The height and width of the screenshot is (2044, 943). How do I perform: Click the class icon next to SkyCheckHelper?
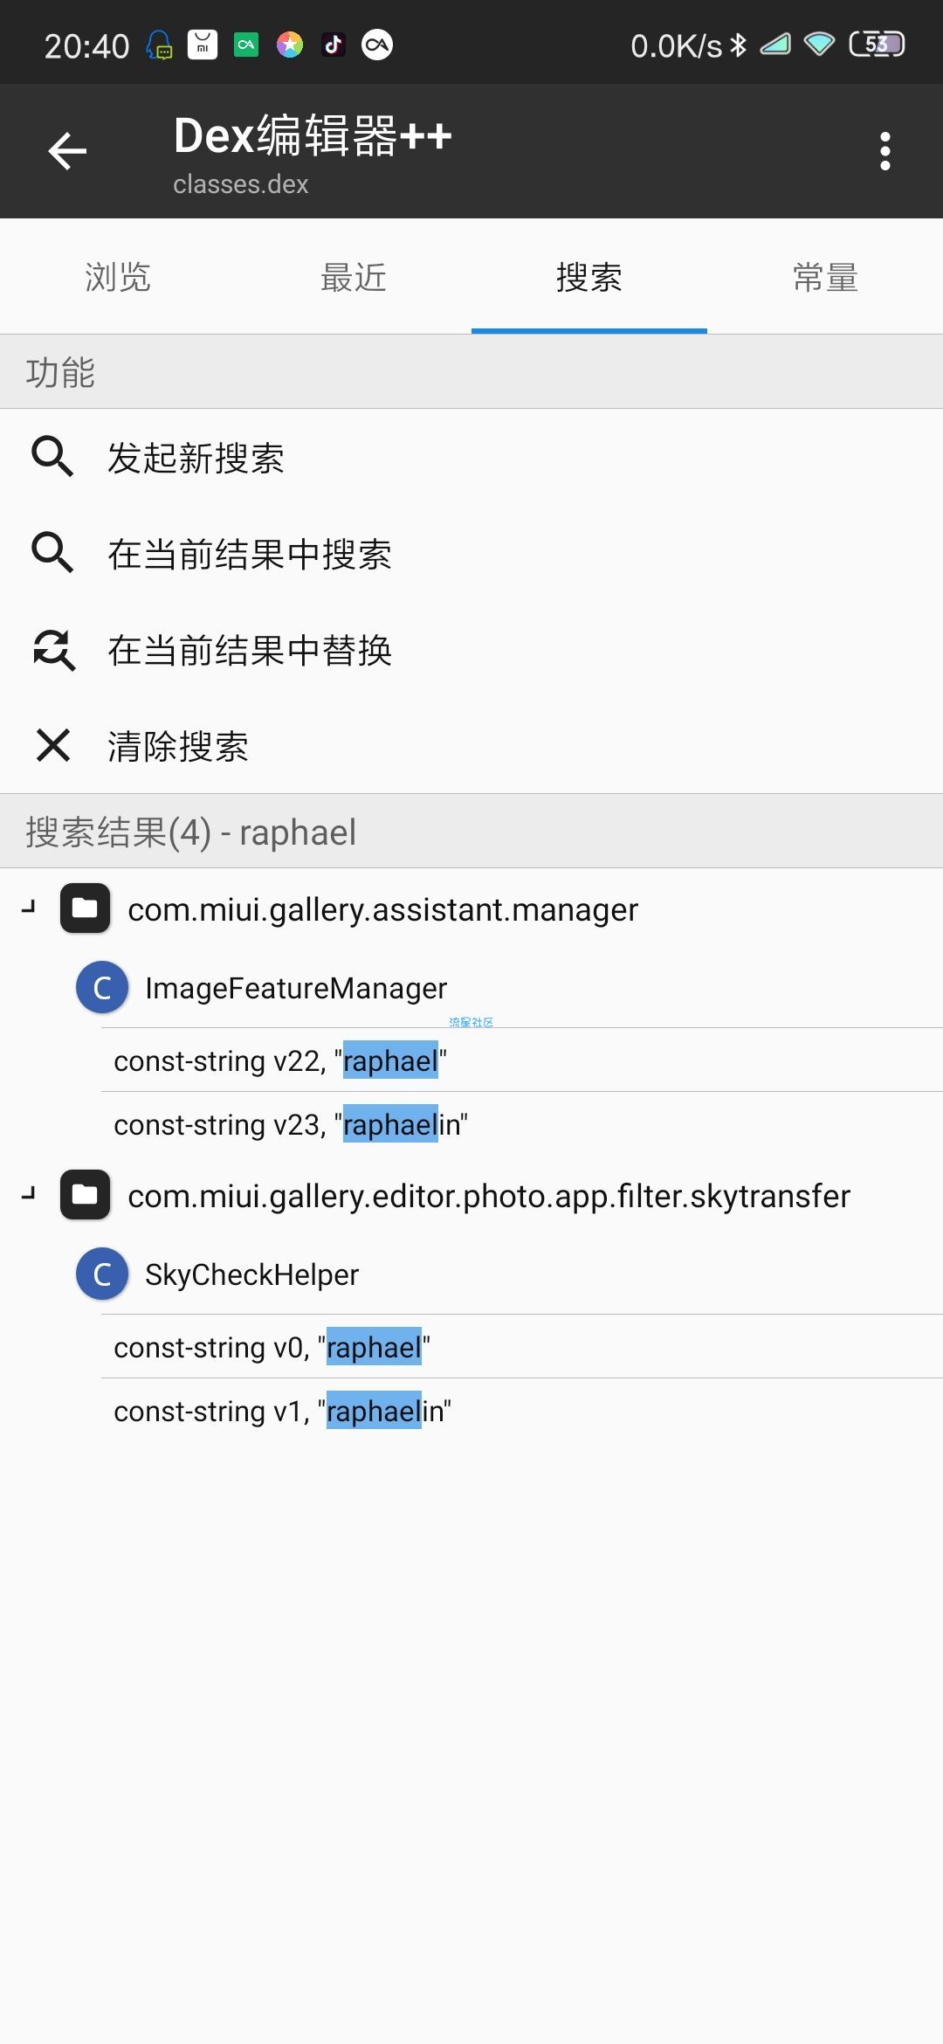102,1274
